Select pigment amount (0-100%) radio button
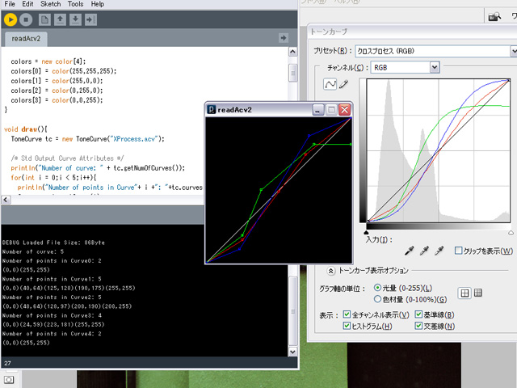This screenshot has width=517, height=388. pos(377,299)
